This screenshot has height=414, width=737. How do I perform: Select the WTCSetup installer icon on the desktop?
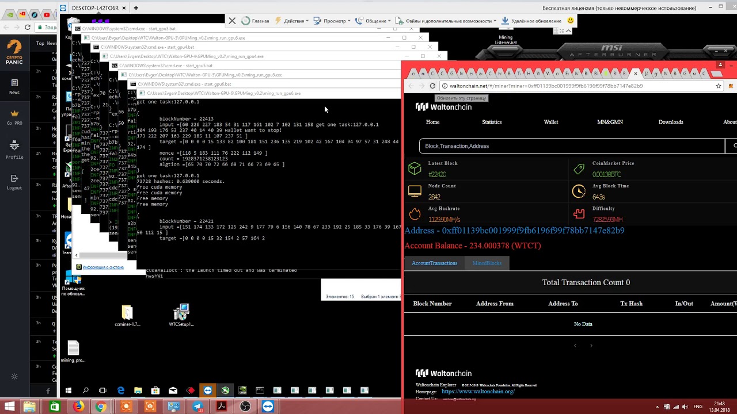(x=181, y=316)
